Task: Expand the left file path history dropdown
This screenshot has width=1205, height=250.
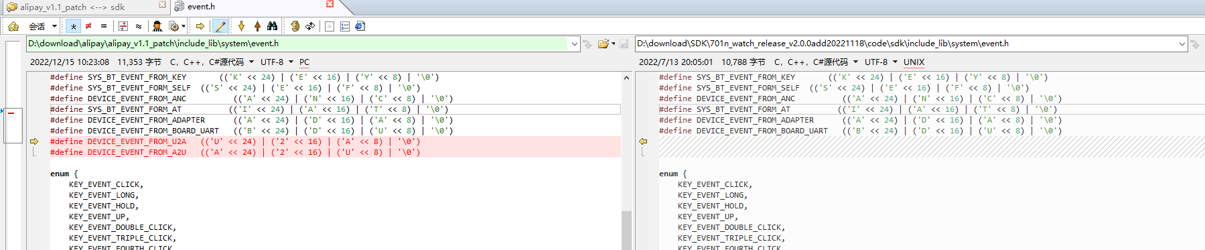Action: click(x=574, y=44)
